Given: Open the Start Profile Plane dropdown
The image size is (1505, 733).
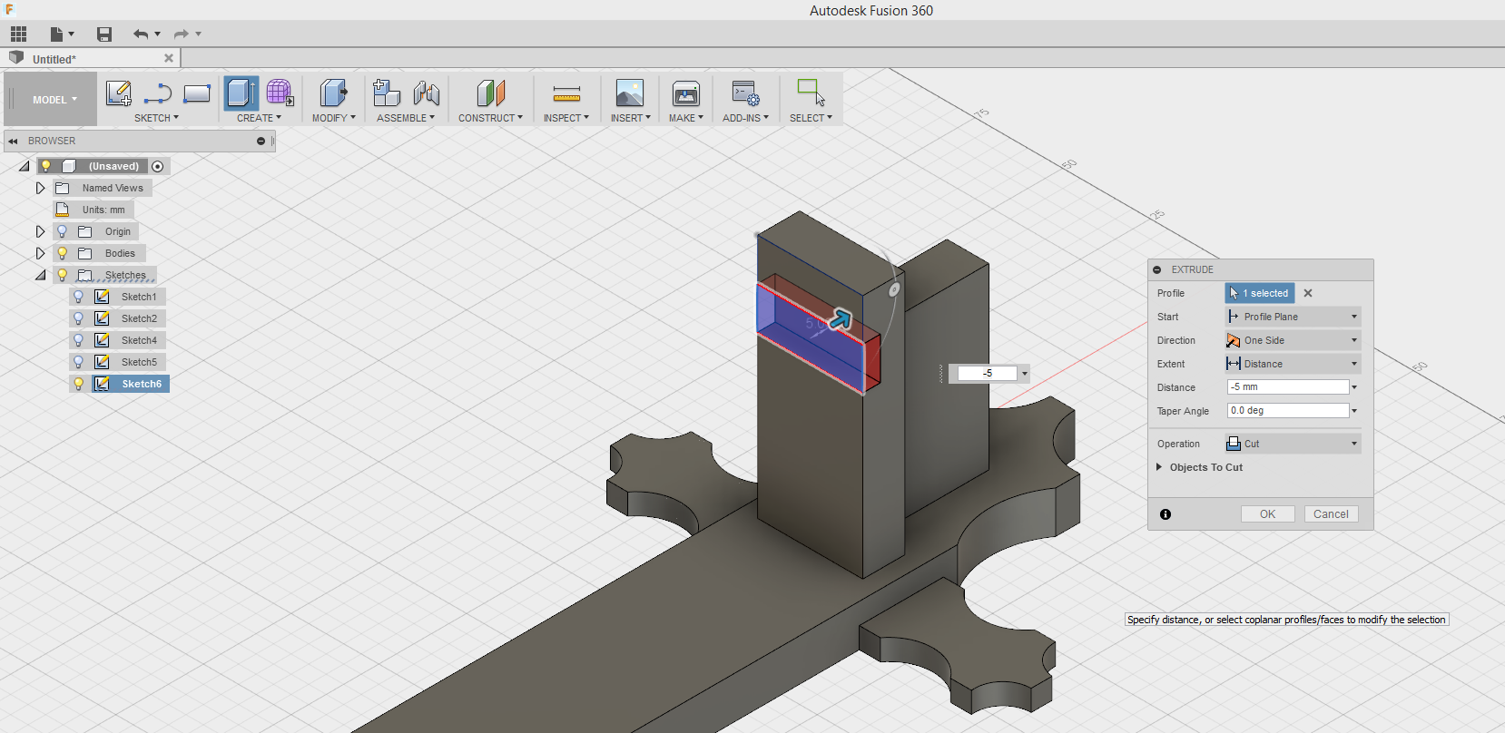Looking at the screenshot, I should pyautogui.click(x=1293, y=317).
